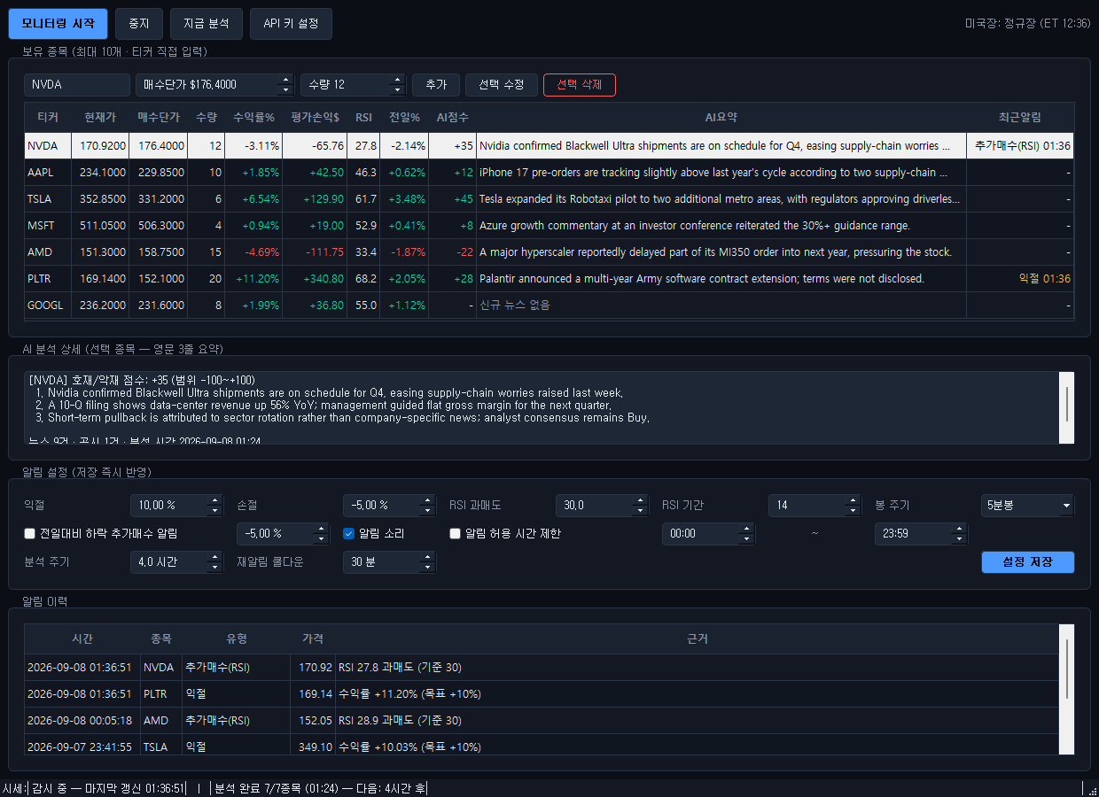The height and width of the screenshot is (797, 1099).
Task: Select TSLA 익절 alert at 23:41:55
Action: point(542,746)
